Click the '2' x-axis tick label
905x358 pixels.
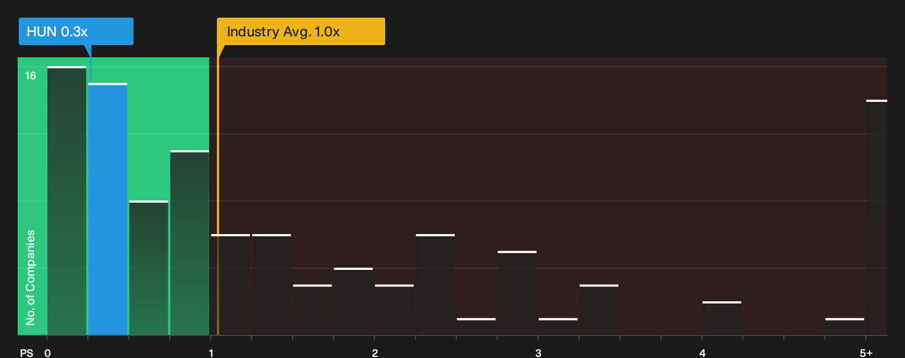pos(375,353)
